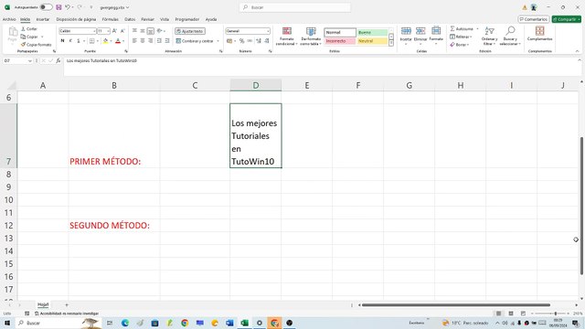The image size is (585, 329).
Task: Apply the percent style
Action: 241,40
